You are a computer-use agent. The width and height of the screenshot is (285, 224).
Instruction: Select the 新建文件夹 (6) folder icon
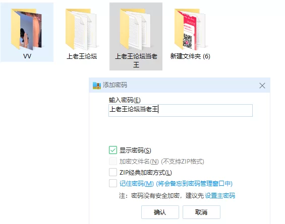pyautogui.click(x=190, y=29)
